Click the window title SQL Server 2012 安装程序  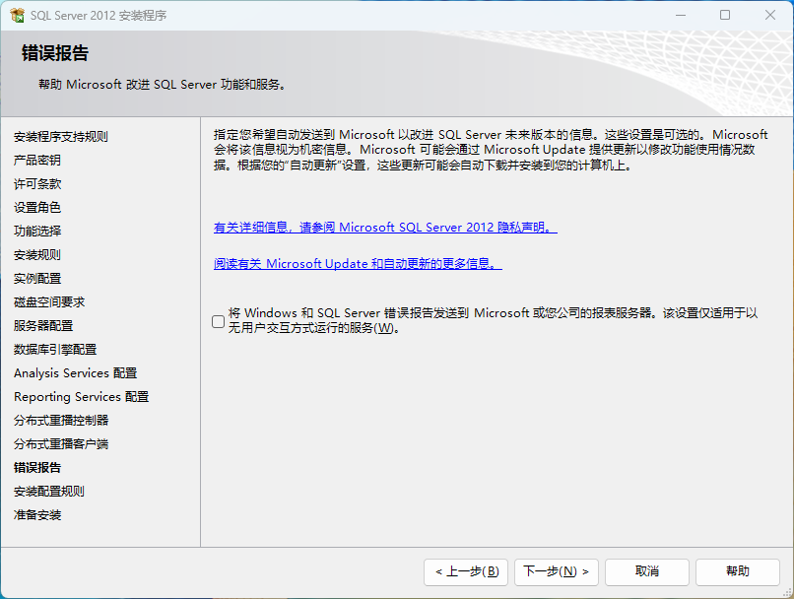[x=99, y=16]
